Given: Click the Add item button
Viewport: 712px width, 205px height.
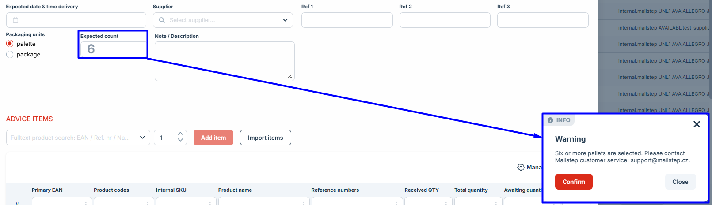Looking at the screenshot, I should pyautogui.click(x=213, y=138).
